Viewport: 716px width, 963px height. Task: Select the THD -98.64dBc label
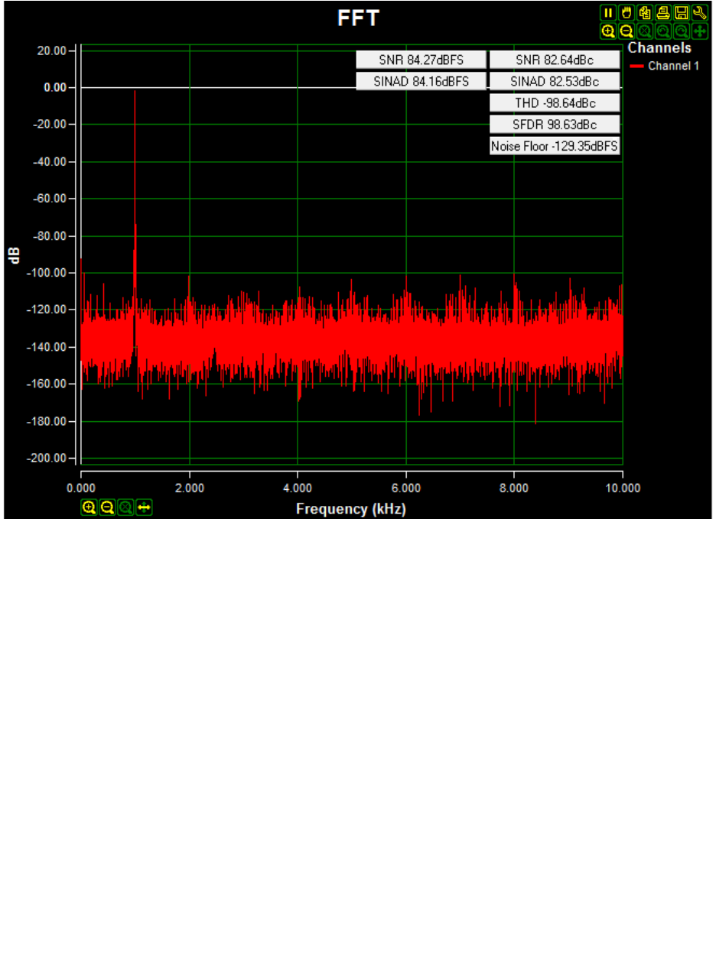(554, 102)
